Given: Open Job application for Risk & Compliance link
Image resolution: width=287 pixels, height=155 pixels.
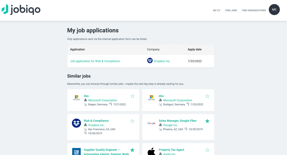Looking at the screenshot, I should click(x=95, y=61).
